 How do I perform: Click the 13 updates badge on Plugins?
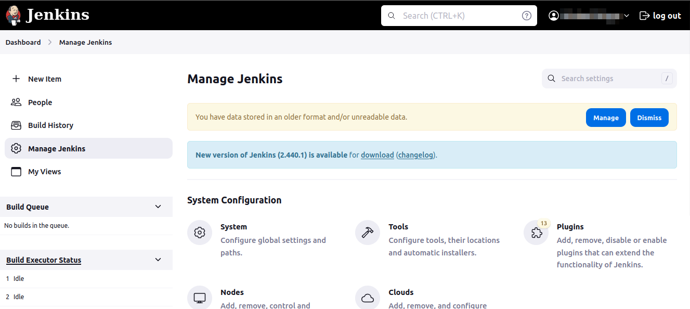544,224
